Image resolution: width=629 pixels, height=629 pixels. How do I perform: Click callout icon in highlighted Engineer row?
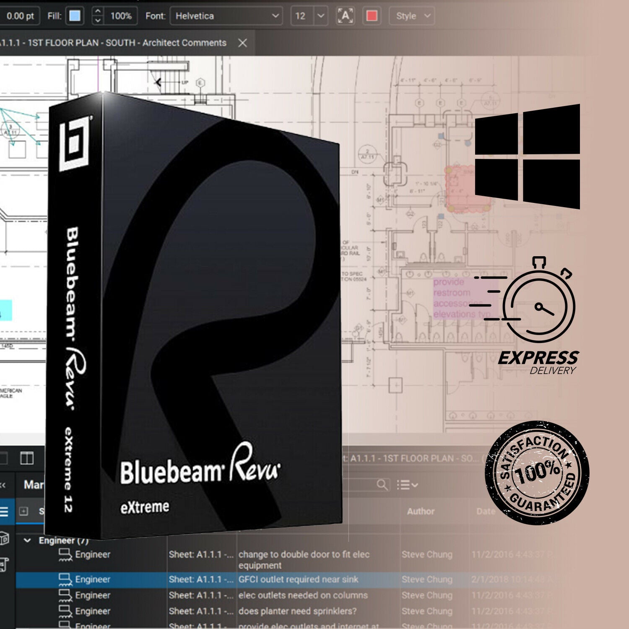(65, 580)
